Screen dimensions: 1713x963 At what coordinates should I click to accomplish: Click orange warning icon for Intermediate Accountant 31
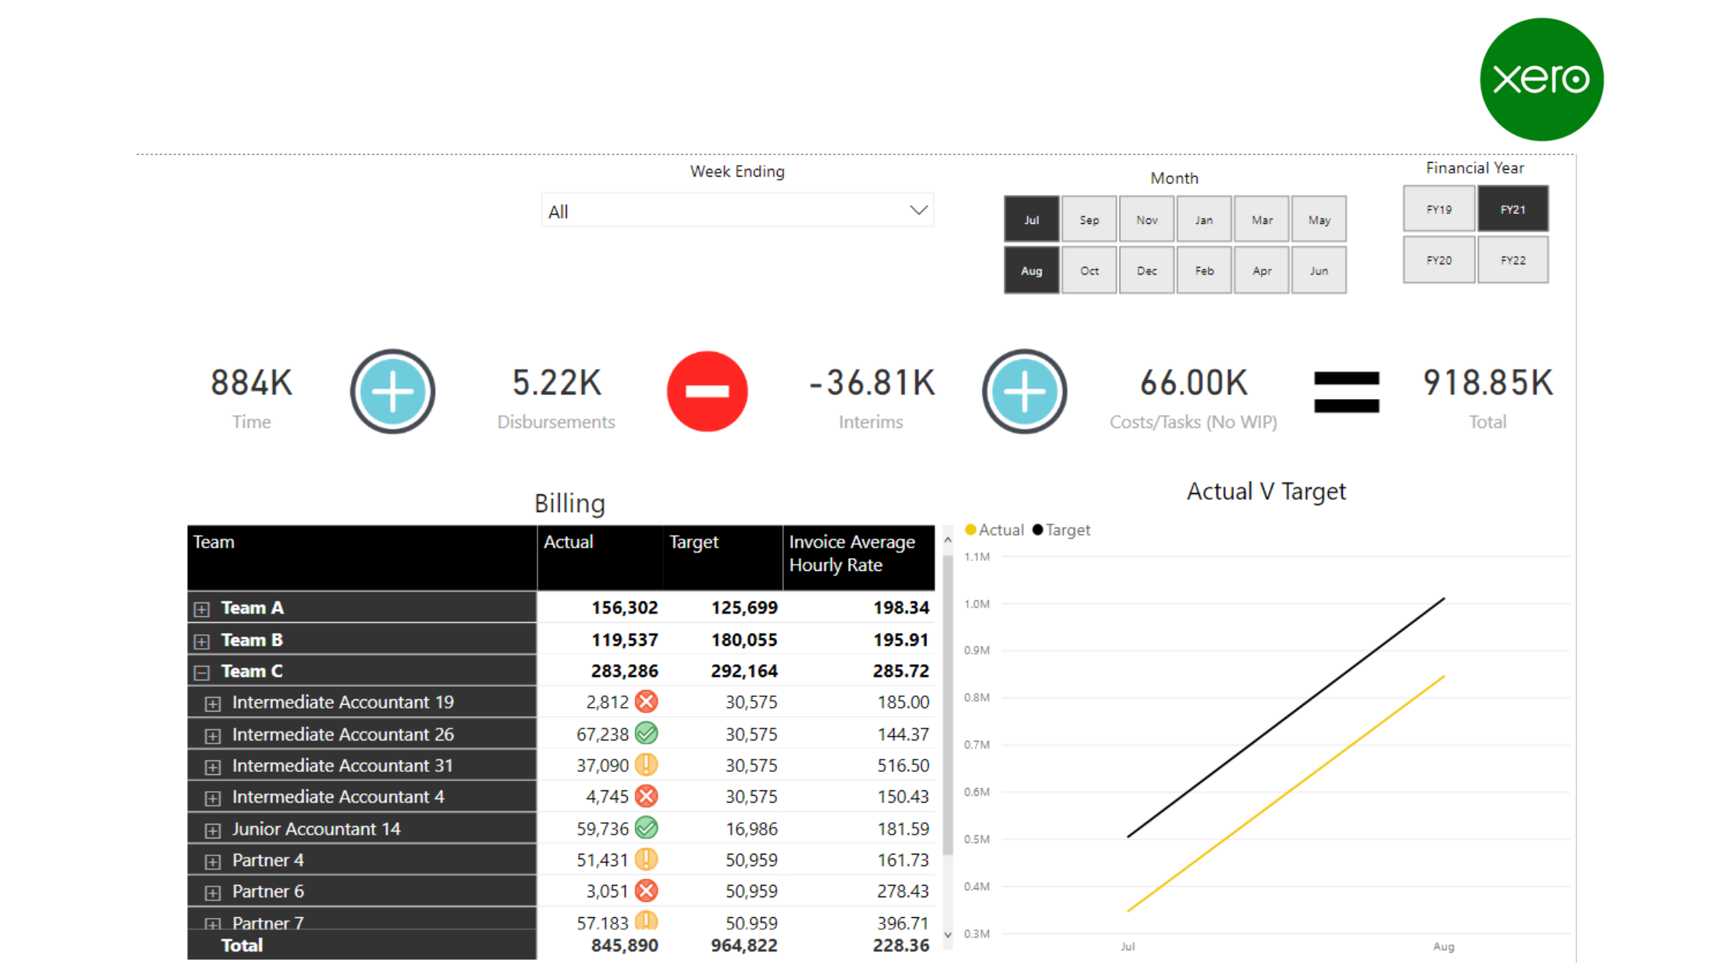(x=646, y=765)
